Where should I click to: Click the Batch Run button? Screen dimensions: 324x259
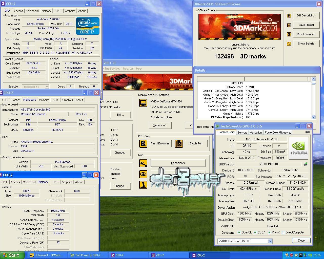(196, 143)
